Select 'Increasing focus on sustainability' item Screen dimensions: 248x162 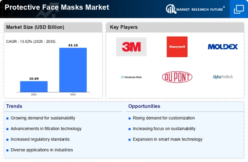(x=164, y=129)
